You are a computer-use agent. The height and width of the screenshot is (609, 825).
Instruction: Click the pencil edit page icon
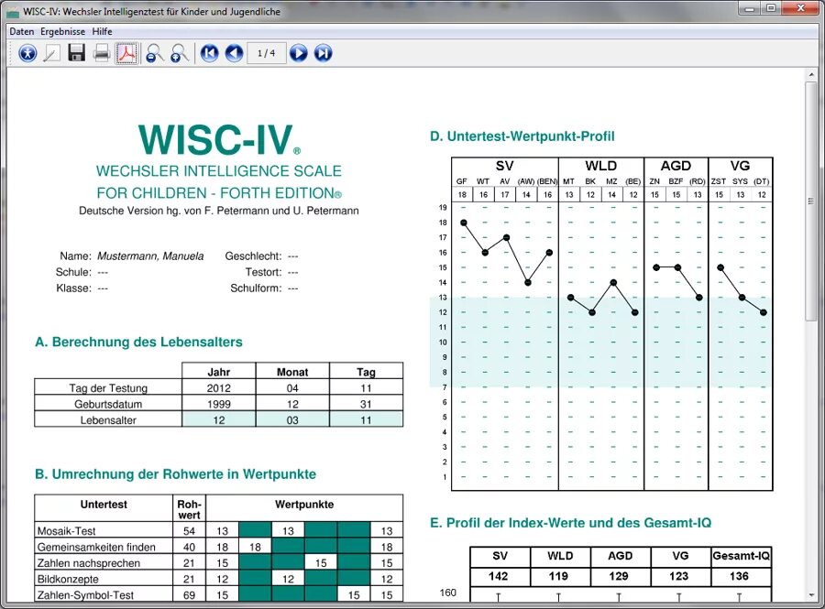pos(51,53)
